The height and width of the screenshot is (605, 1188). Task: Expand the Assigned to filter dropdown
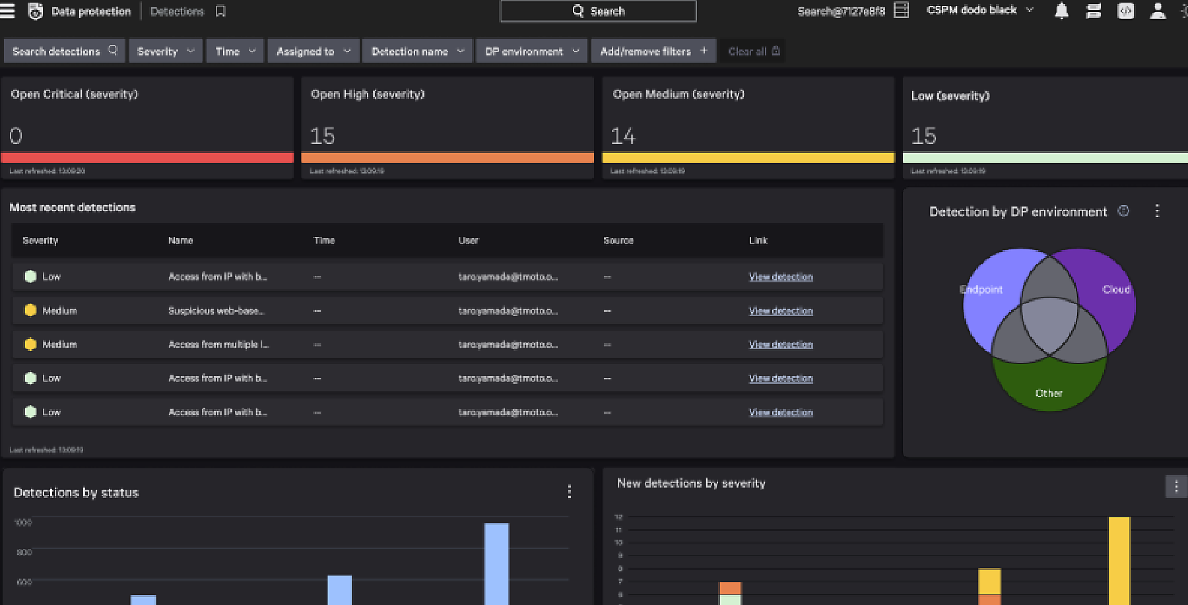point(313,51)
